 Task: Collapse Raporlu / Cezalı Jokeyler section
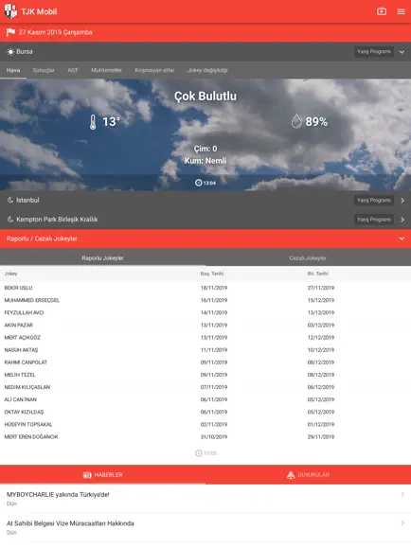point(402,239)
